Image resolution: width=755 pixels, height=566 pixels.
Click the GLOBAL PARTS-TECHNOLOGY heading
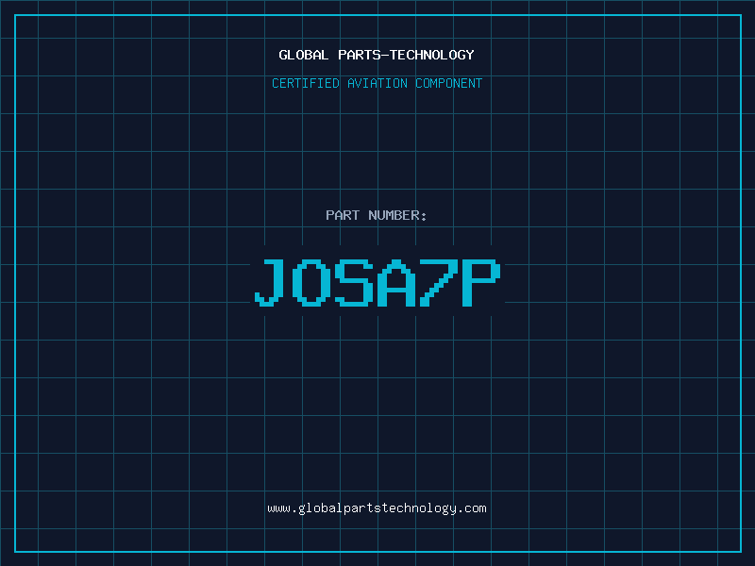click(377, 55)
